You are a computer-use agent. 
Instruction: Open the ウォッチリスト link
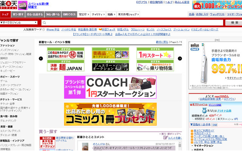point(217,14)
